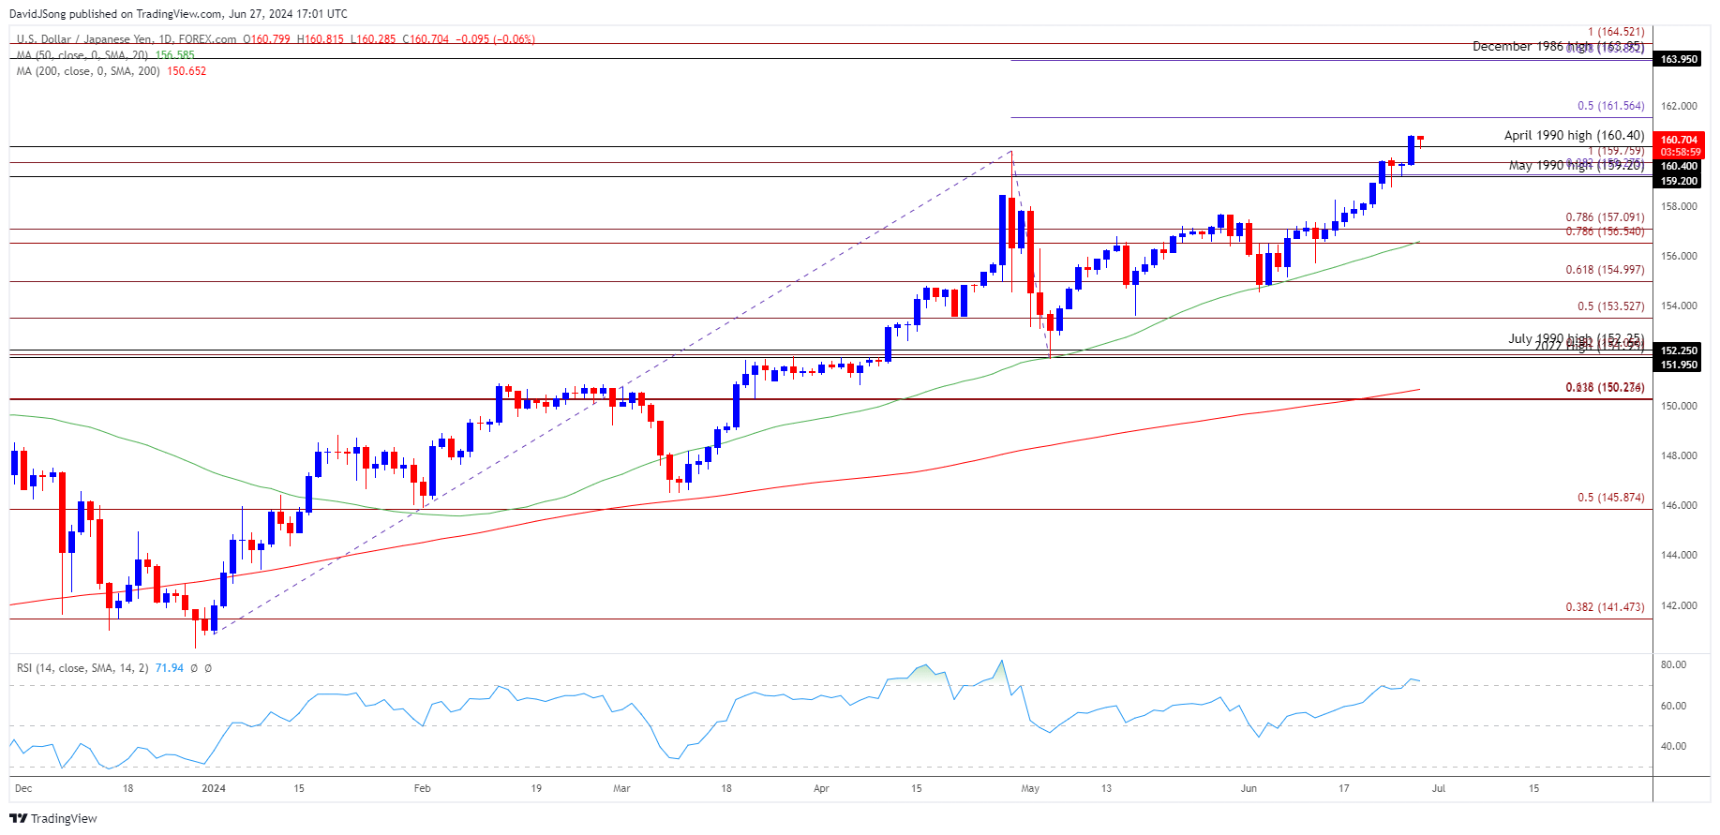
Task: Click the 158.000 price scale tick
Action: click(x=1679, y=206)
